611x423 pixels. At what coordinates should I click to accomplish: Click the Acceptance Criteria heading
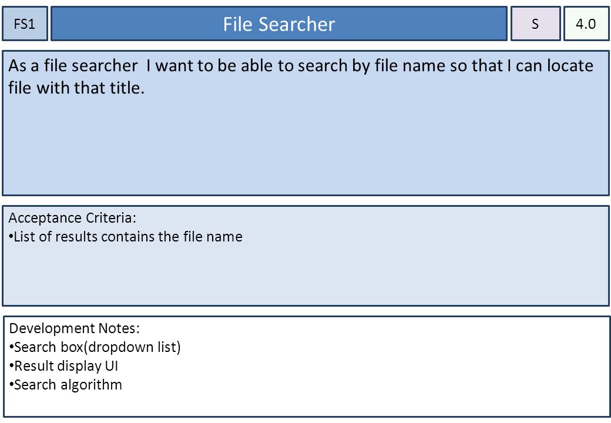click(72, 218)
